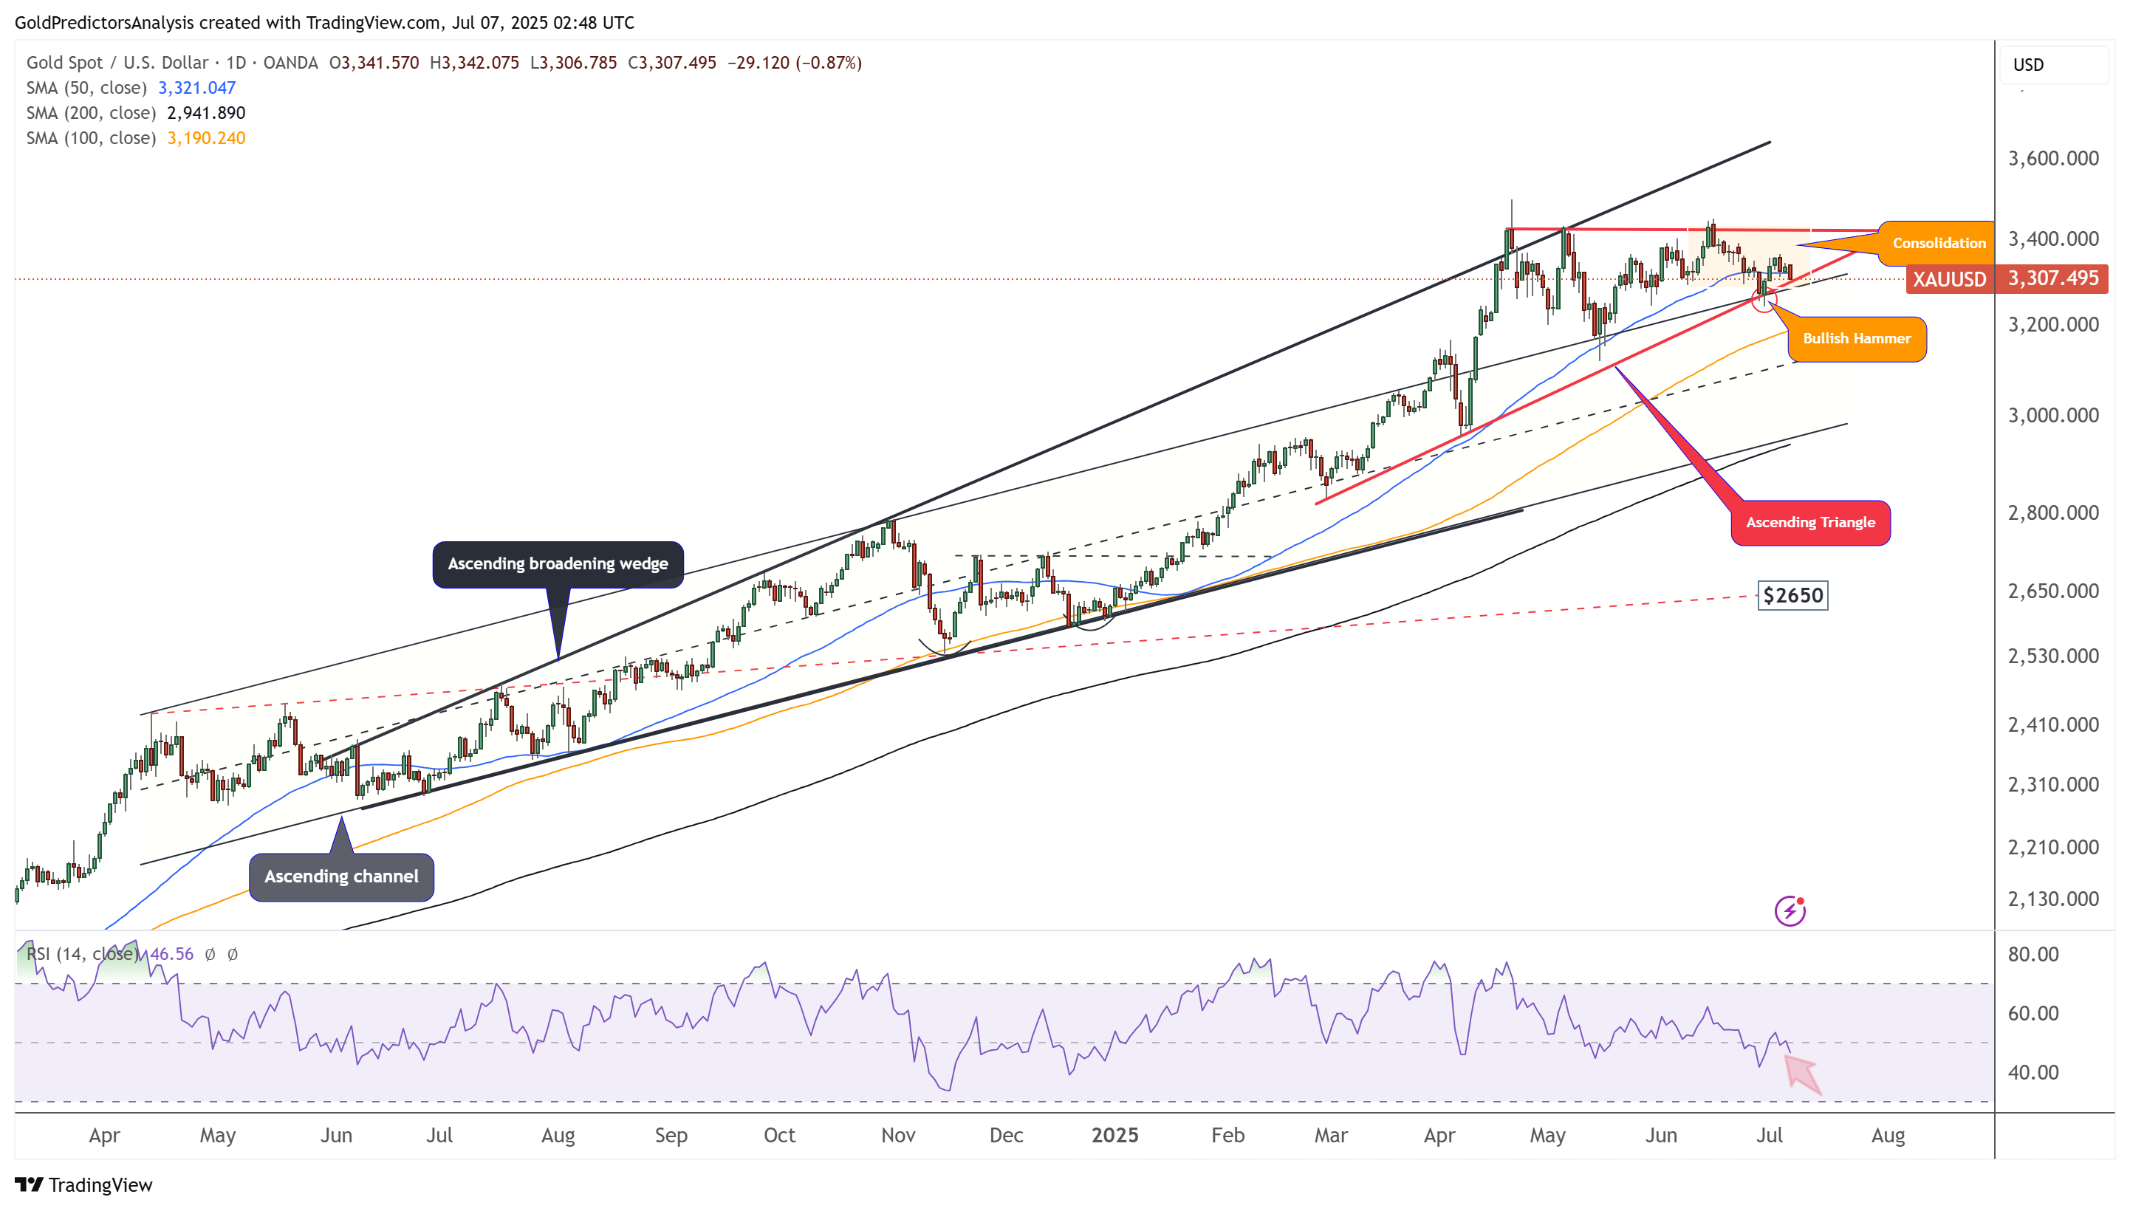Click the $2650 price label box
Screen dimensions: 2130x1211
point(1792,595)
